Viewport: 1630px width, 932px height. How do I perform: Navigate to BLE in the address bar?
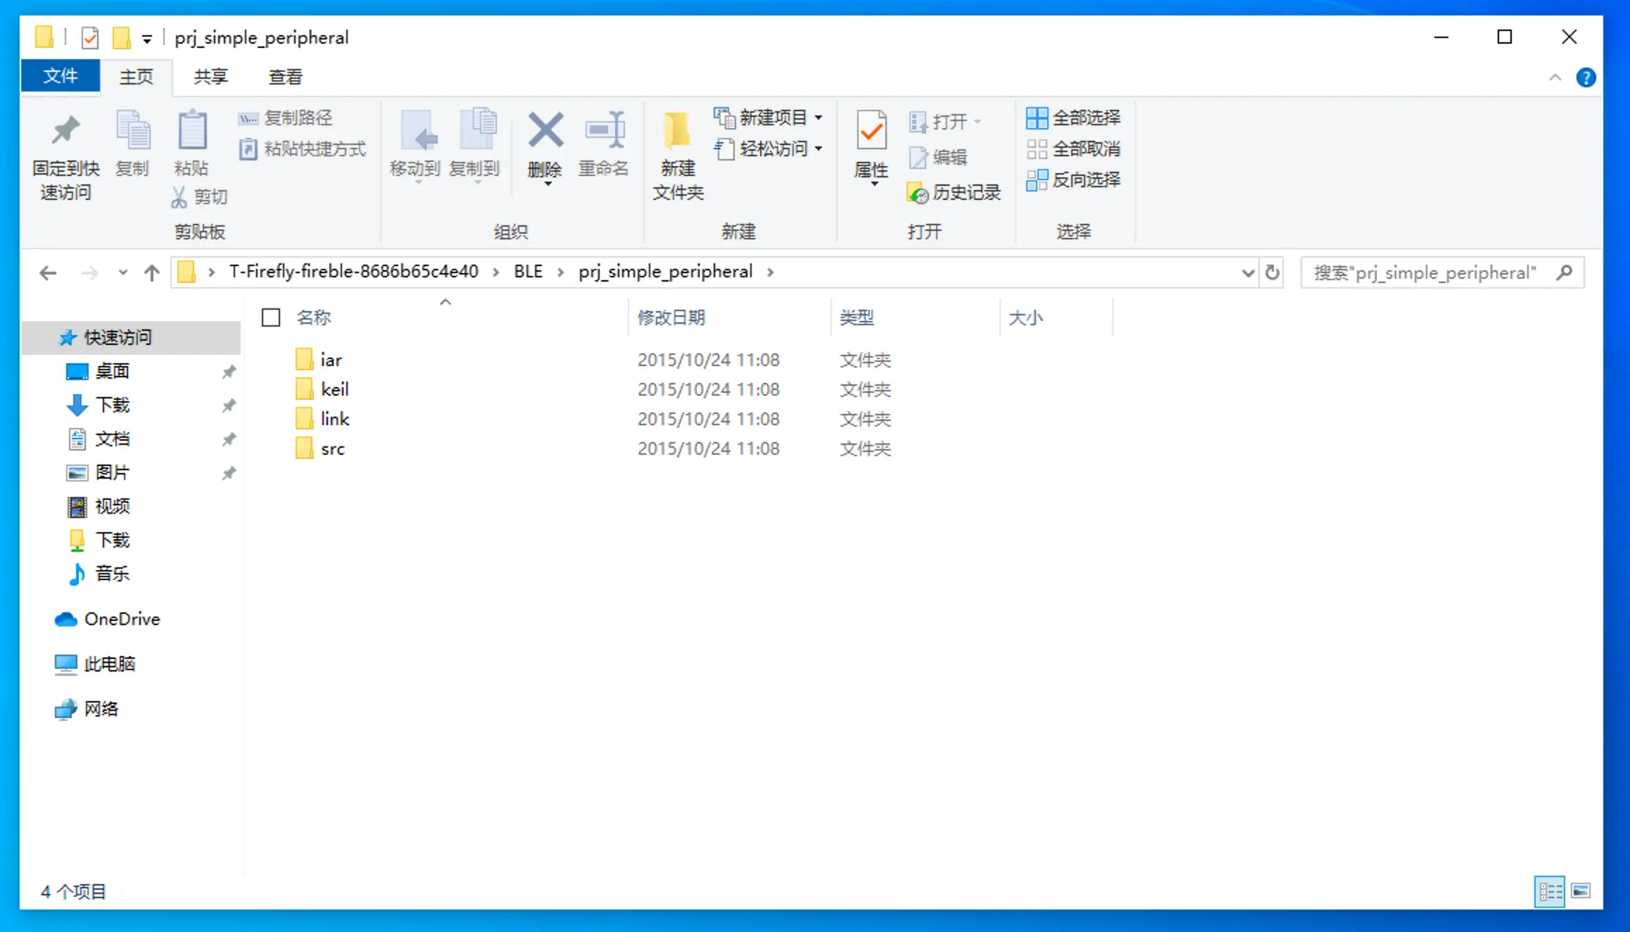coord(528,272)
